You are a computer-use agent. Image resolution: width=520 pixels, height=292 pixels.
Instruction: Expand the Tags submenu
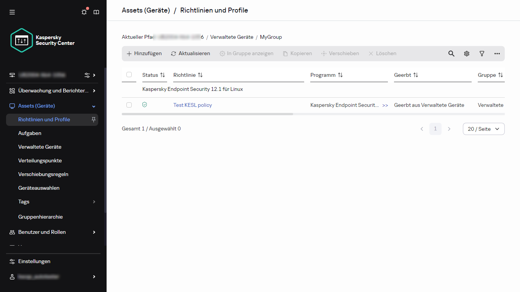[x=94, y=202]
